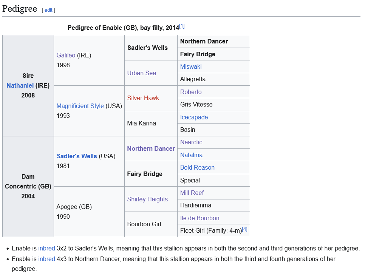This screenshot has width=365, height=275.
Task: Select the Special cell text
Action: [190, 180]
